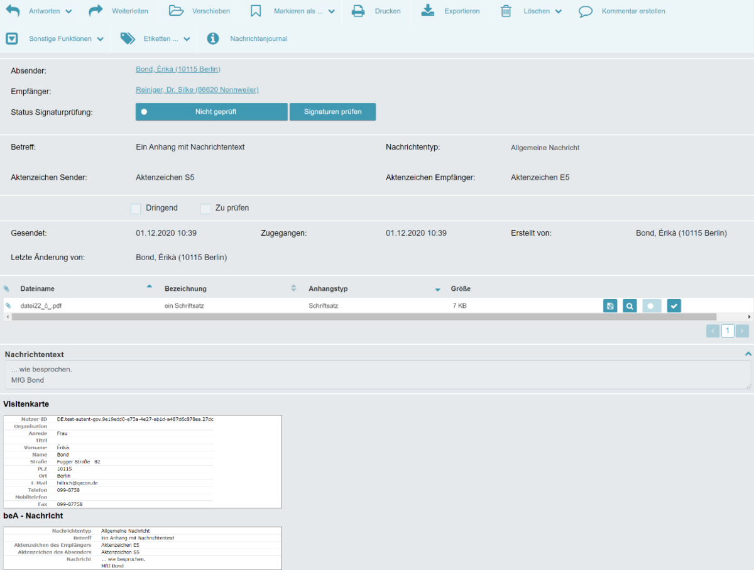Click the Verschieben folder icon
The height and width of the screenshot is (570, 754).
[x=176, y=11]
